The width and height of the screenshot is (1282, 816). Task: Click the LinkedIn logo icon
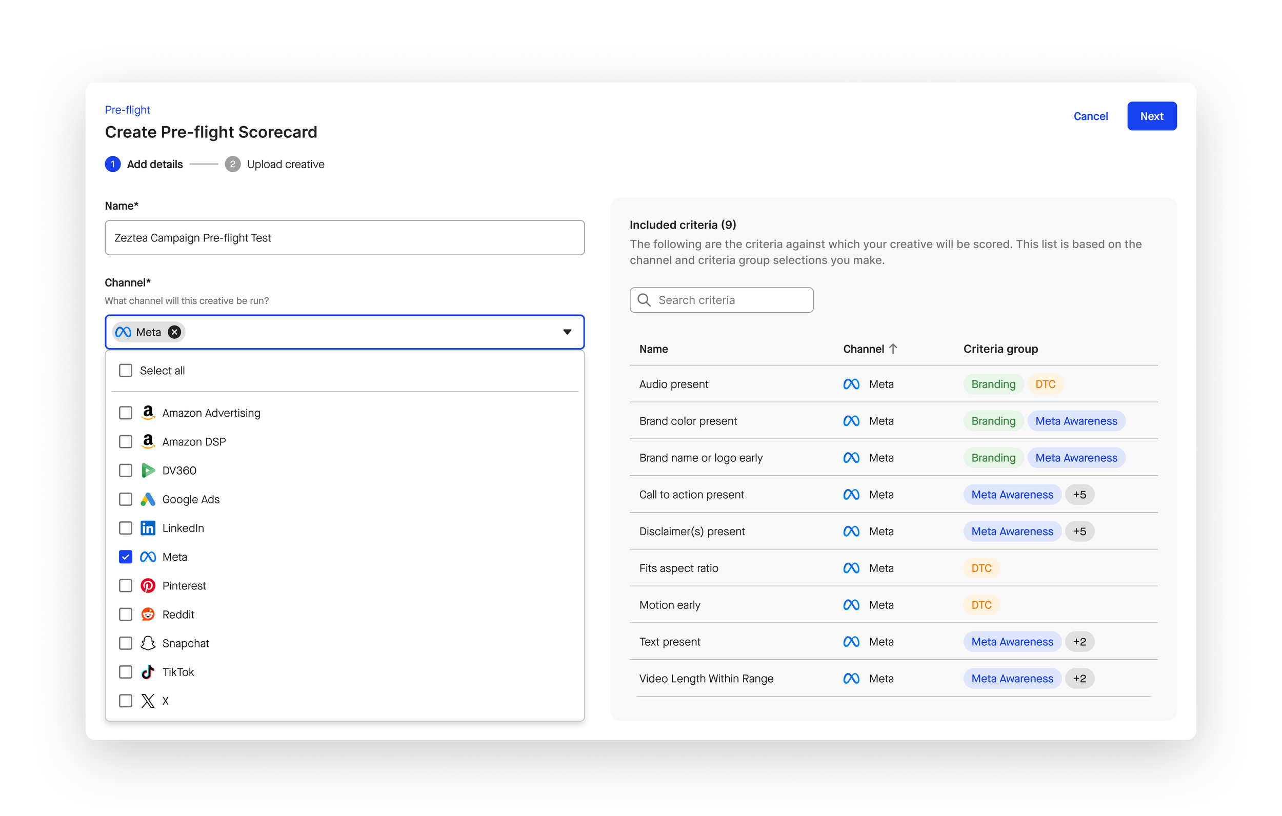coord(148,528)
